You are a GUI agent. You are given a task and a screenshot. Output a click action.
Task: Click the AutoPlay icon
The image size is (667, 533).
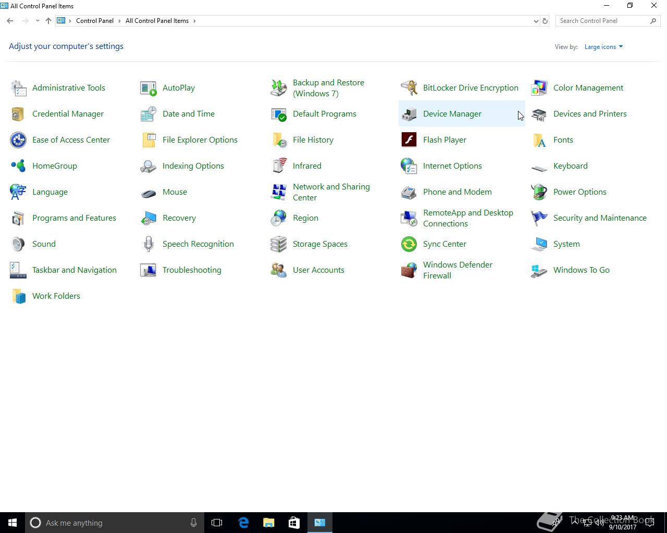pyautogui.click(x=149, y=88)
